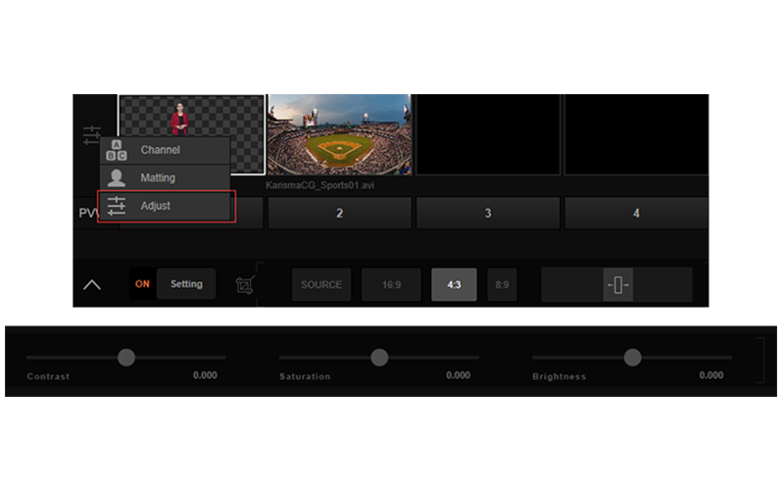Viewport: 784px width, 490px height.
Task: Click the sliders icon next to Adjust
Action: 116,206
